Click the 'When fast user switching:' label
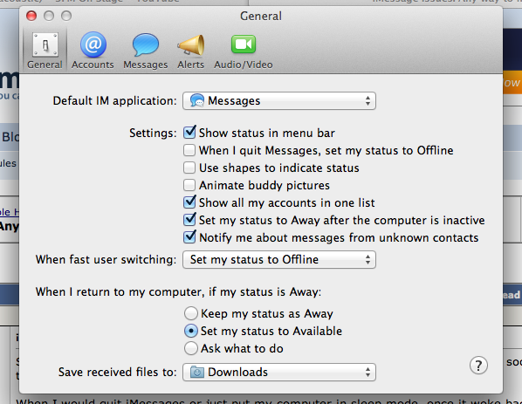This screenshot has height=404, width=522. pyautogui.click(x=106, y=259)
